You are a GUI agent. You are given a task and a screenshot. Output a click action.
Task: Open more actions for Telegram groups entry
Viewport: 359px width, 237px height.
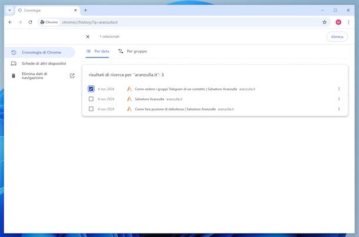[x=339, y=89]
